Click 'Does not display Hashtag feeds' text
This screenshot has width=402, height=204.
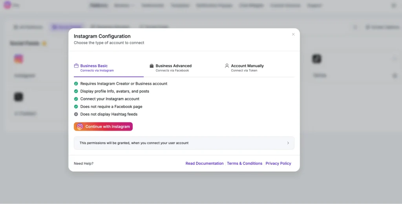[x=109, y=114]
